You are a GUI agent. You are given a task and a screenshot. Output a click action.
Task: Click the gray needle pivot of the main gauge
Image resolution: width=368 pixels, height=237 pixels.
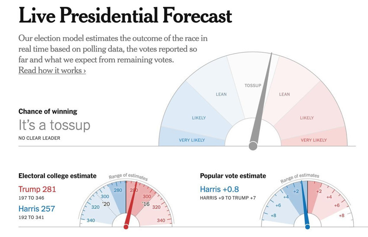coord(253,146)
